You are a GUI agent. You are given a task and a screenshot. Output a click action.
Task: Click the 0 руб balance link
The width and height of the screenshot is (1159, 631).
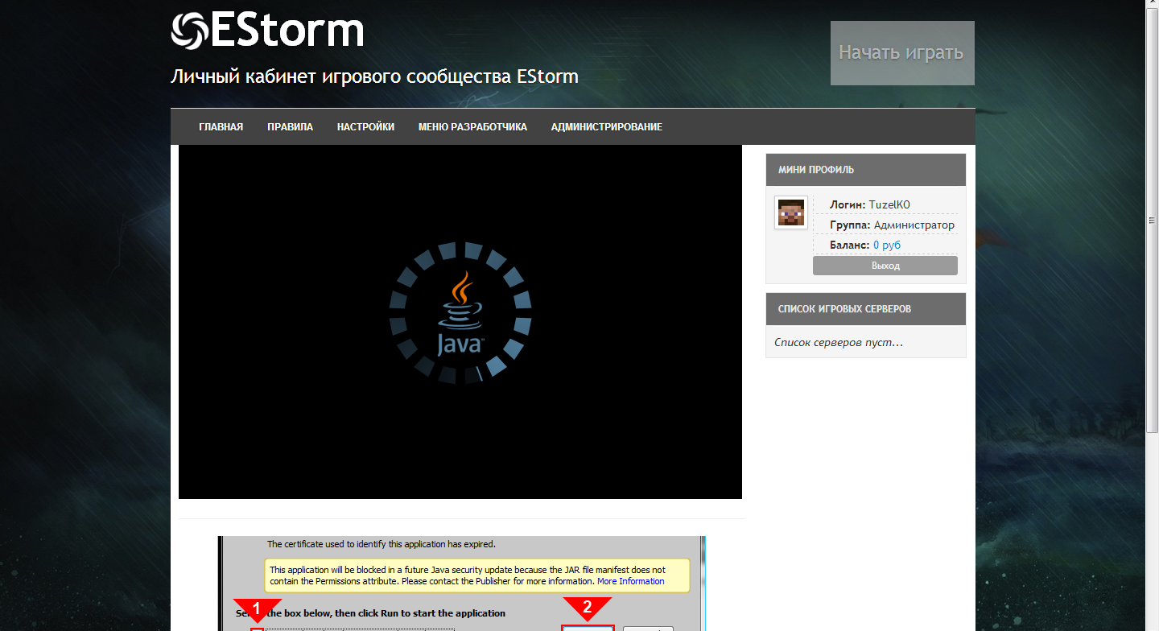pyautogui.click(x=886, y=245)
